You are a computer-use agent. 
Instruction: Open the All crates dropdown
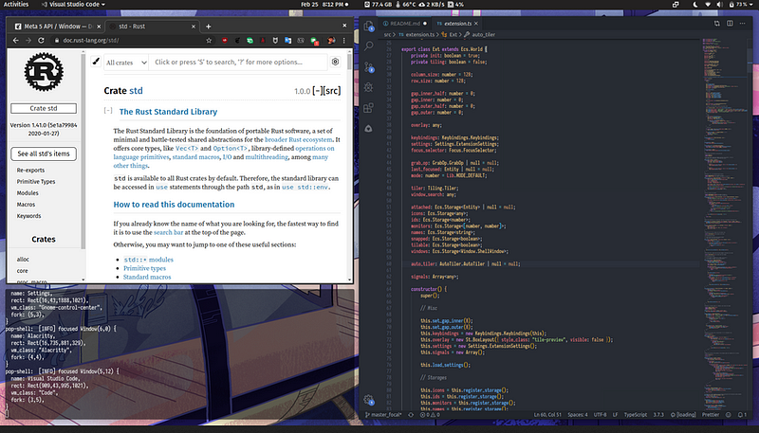click(x=126, y=63)
